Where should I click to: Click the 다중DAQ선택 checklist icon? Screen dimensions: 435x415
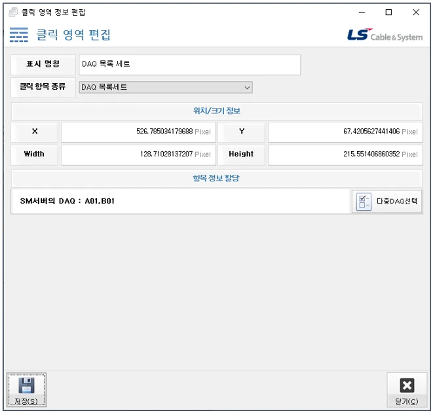click(x=364, y=202)
